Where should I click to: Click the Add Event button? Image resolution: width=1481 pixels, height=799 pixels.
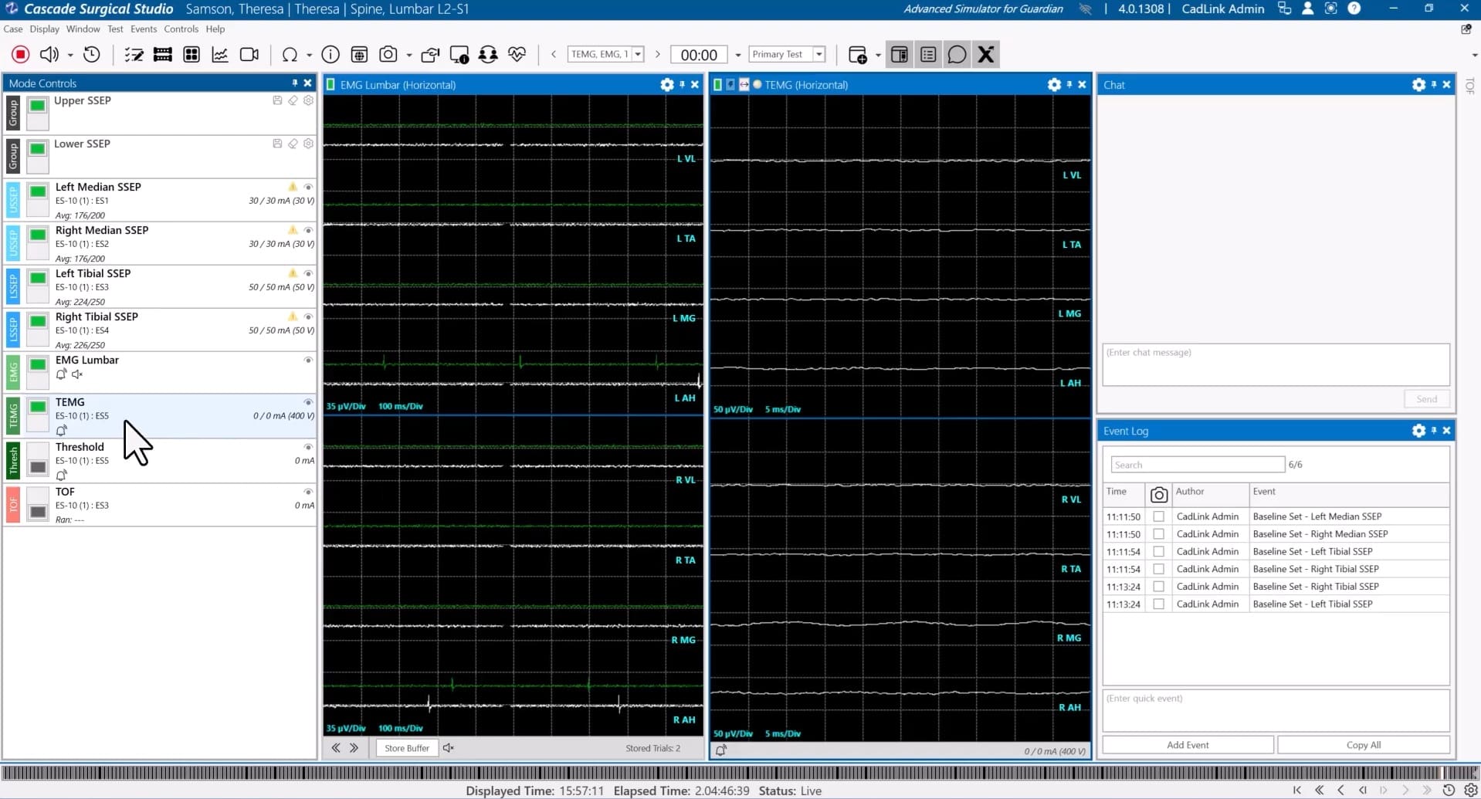(1187, 745)
